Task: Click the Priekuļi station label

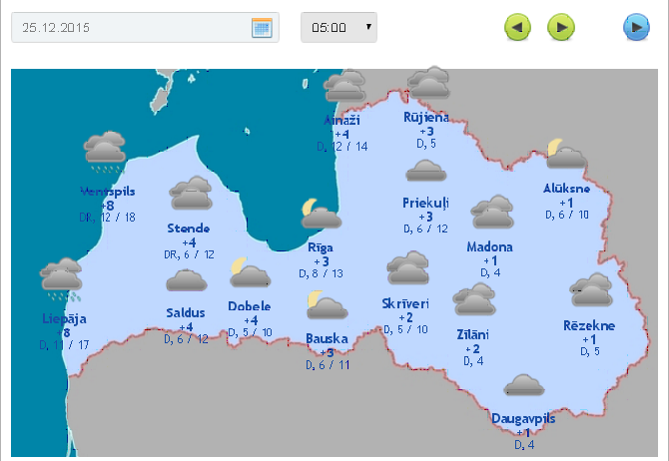Action: pyautogui.click(x=426, y=204)
